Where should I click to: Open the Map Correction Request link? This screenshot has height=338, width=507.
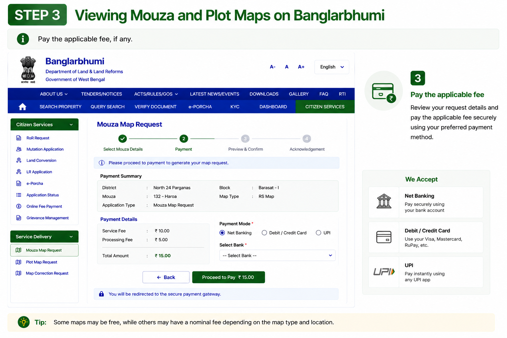47,273
